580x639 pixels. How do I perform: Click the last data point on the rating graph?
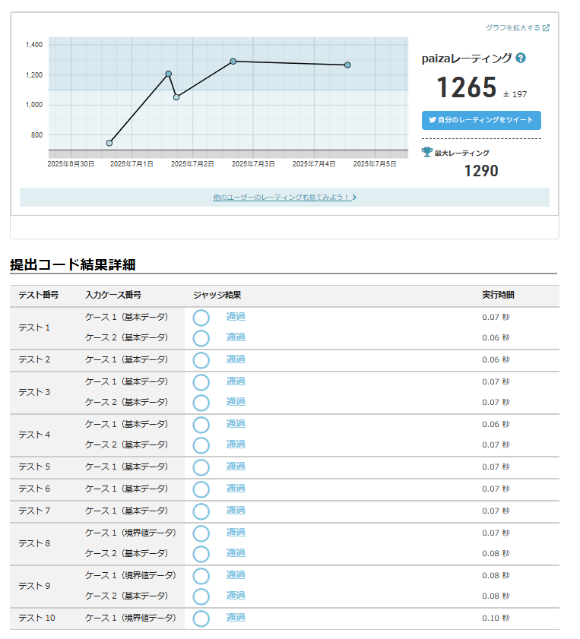[x=347, y=65]
